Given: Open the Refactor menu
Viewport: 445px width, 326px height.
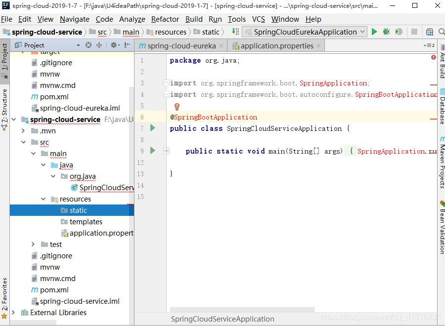Looking at the screenshot, I should point(165,19).
